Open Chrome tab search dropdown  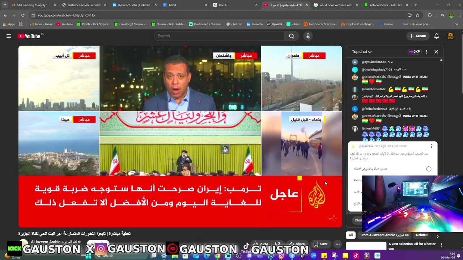click(5, 5)
